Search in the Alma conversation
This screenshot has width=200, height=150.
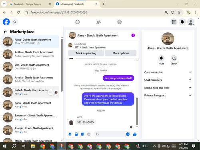click(174, 58)
